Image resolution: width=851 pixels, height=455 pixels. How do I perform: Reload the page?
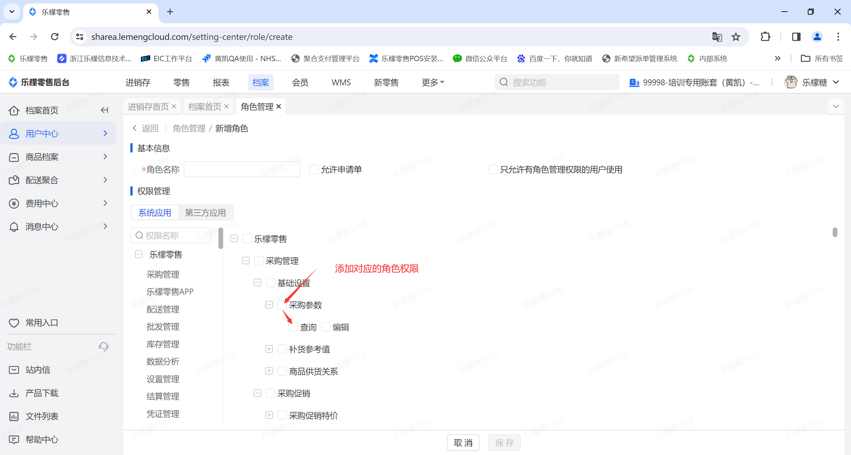tap(55, 37)
